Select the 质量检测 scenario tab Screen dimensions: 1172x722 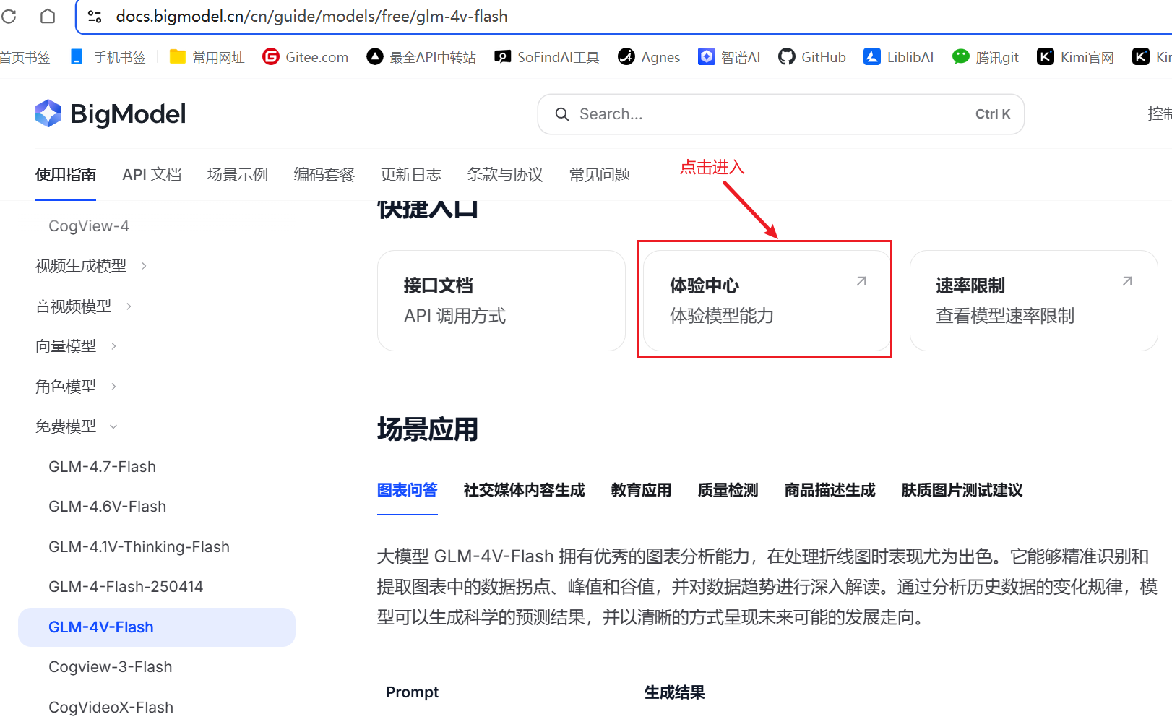tap(728, 490)
